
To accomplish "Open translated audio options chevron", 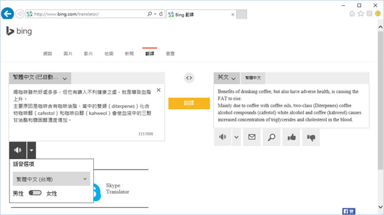I will click(x=236, y=137).
